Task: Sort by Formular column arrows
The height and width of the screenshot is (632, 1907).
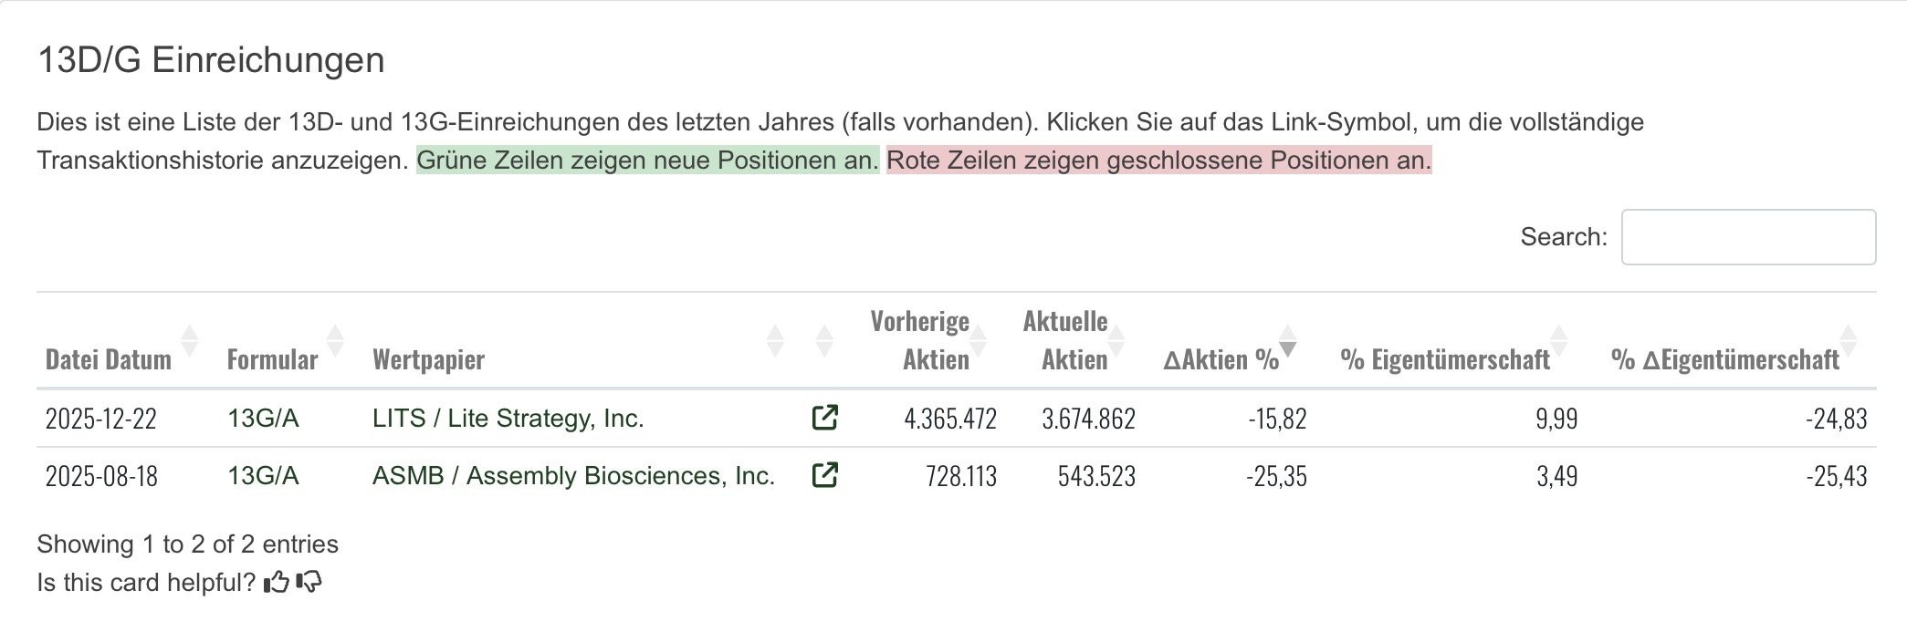Action: coord(335,340)
